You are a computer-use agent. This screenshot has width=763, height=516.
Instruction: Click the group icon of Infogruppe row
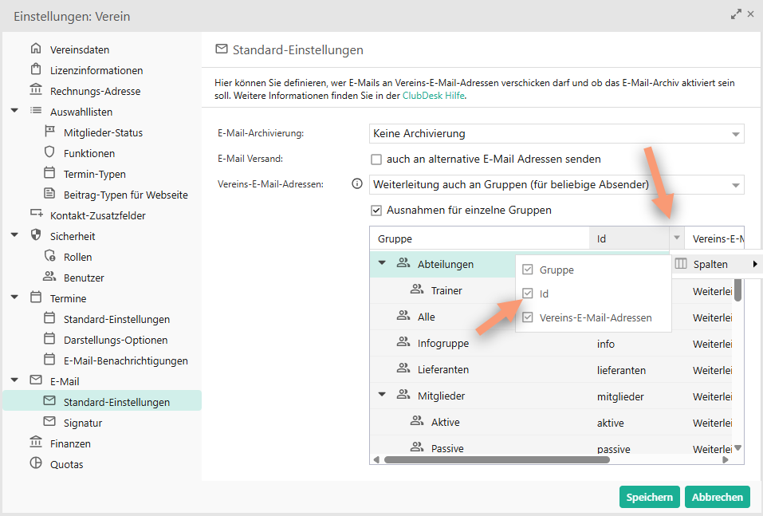tap(403, 342)
